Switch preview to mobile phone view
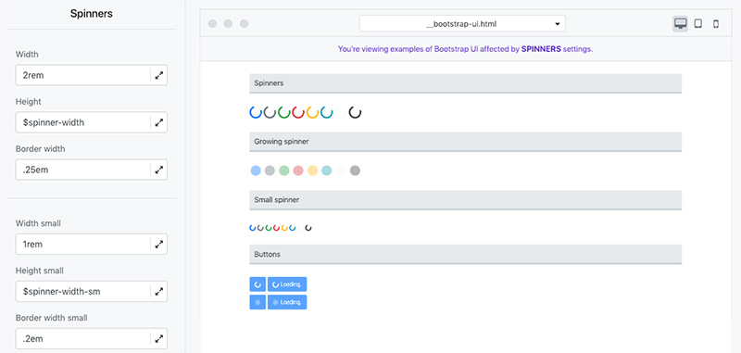Screen dimensions: 741x353 point(716,24)
